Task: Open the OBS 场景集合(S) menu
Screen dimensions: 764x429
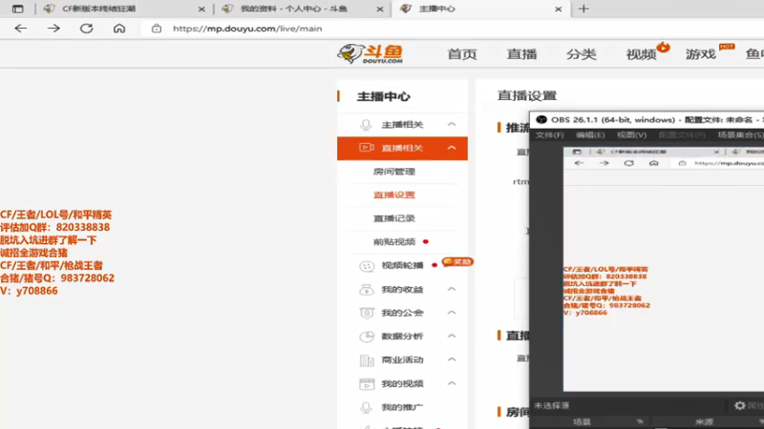Action: pyautogui.click(x=741, y=134)
